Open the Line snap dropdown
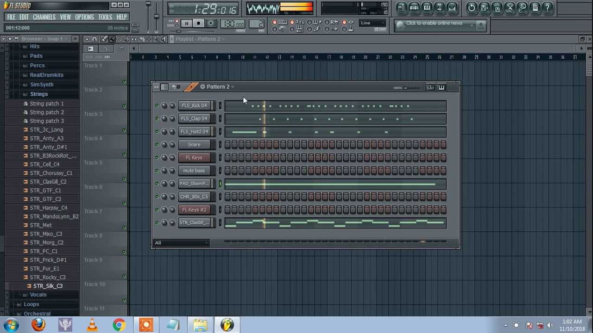 click(x=372, y=23)
